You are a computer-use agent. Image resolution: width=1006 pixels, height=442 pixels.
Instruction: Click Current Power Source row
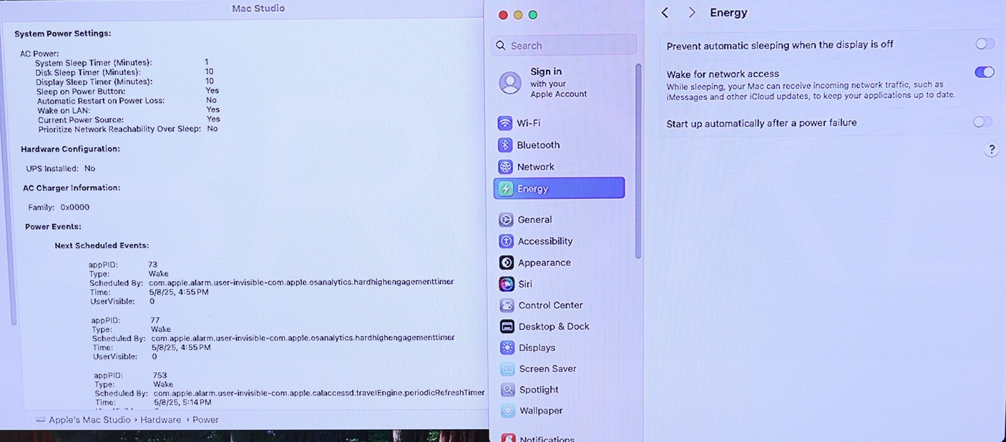click(x=129, y=119)
